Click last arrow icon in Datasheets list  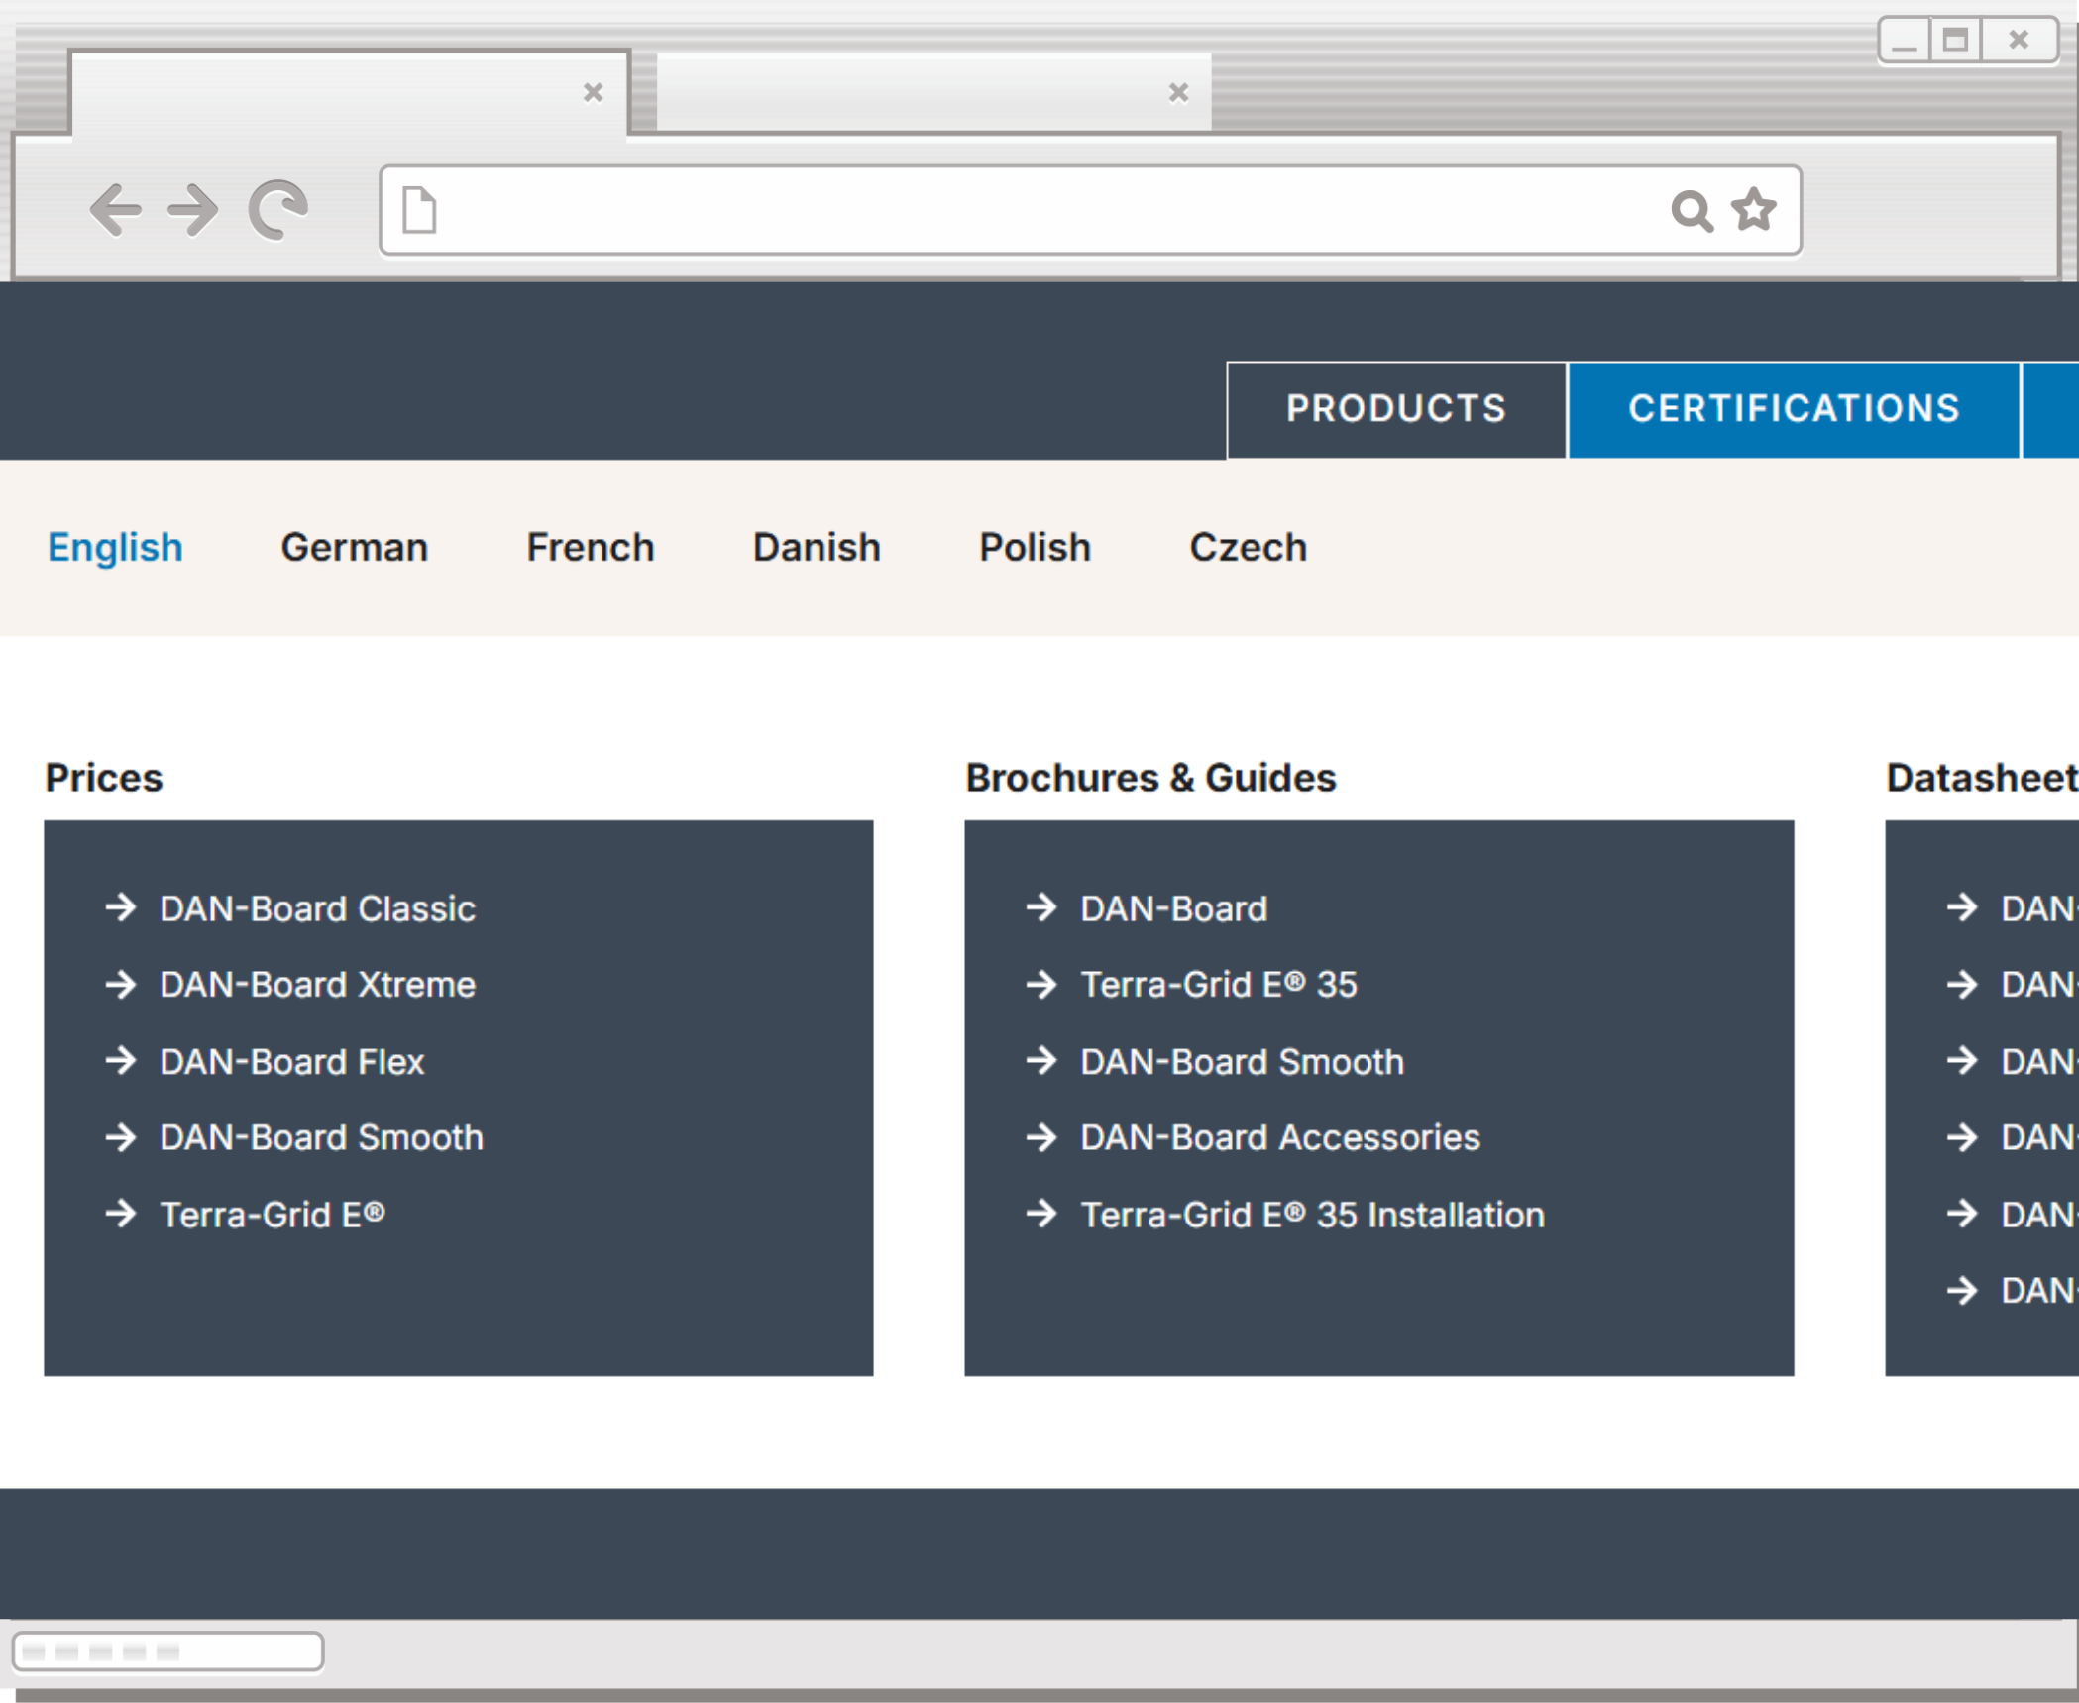pyautogui.click(x=1962, y=1290)
